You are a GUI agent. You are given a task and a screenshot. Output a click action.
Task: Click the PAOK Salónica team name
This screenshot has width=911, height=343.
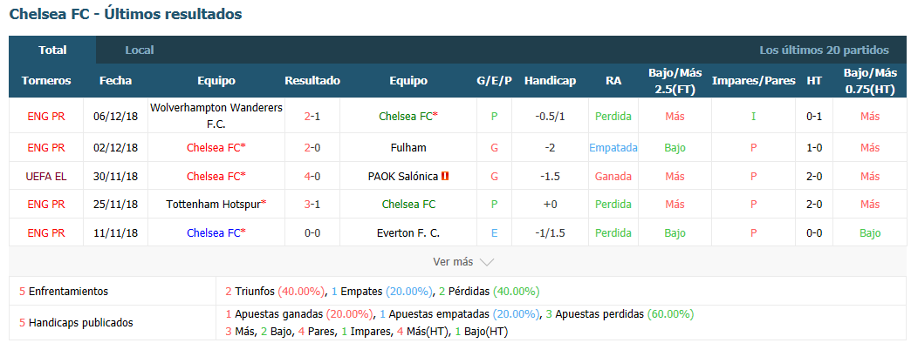pos(403,176)
